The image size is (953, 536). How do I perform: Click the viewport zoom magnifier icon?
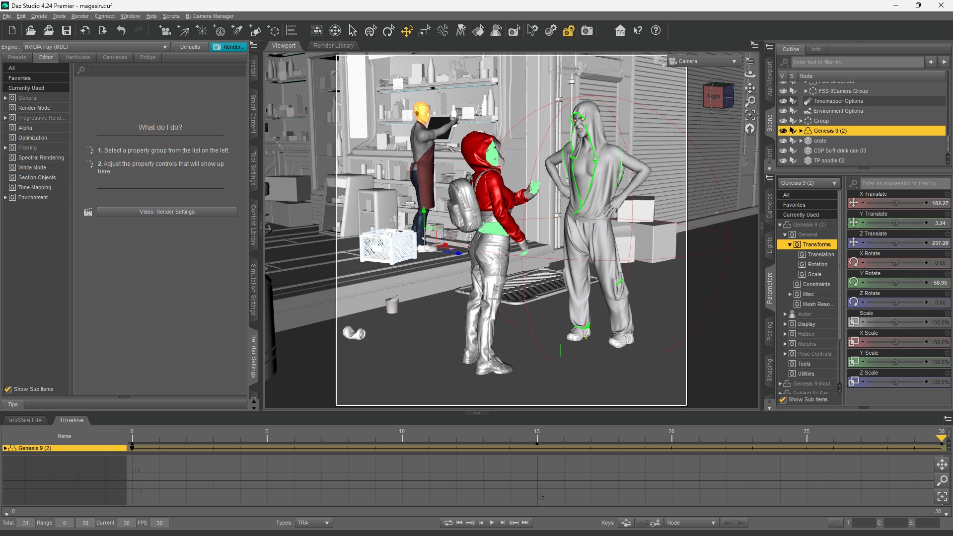(750, 101)
